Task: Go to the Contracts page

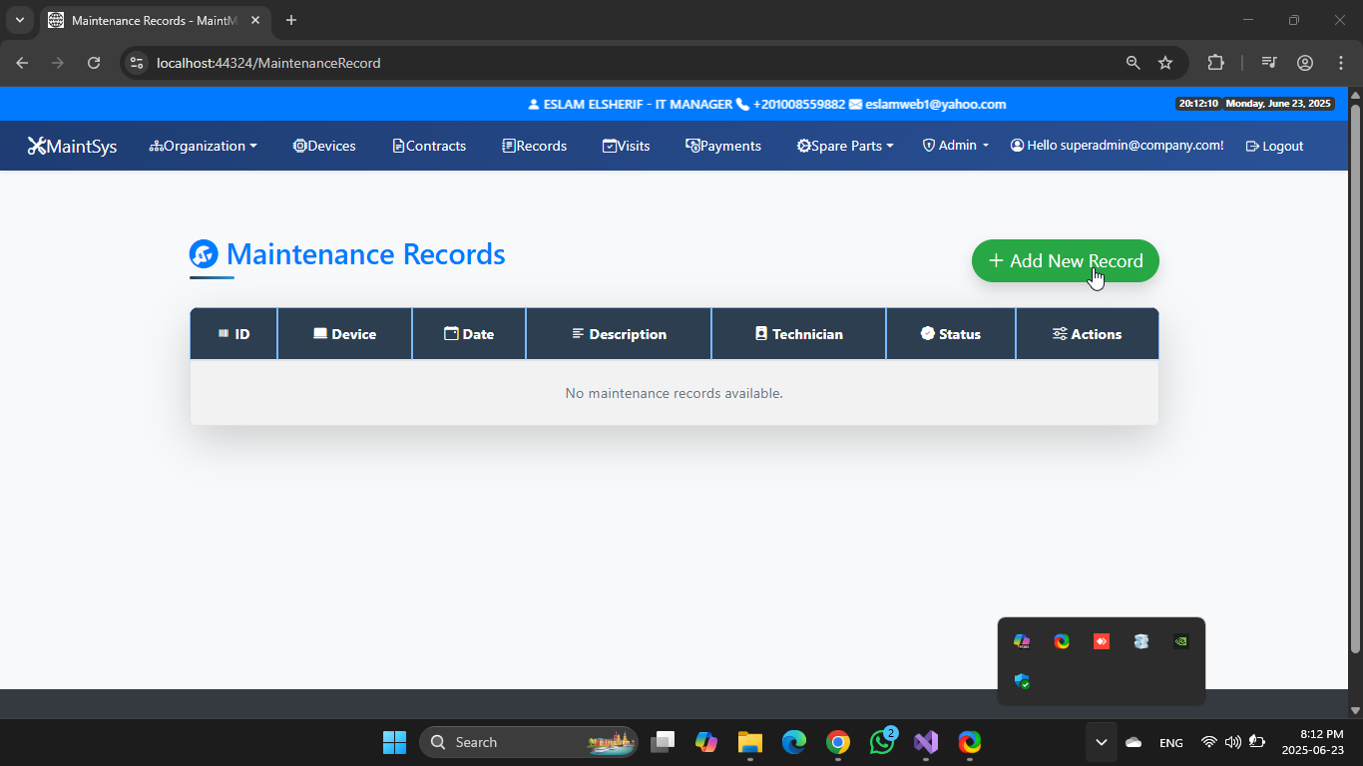Action: click(x=429, y=146)
